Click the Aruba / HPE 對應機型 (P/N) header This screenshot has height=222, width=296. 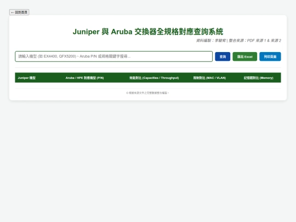click(x=84, y=78)
